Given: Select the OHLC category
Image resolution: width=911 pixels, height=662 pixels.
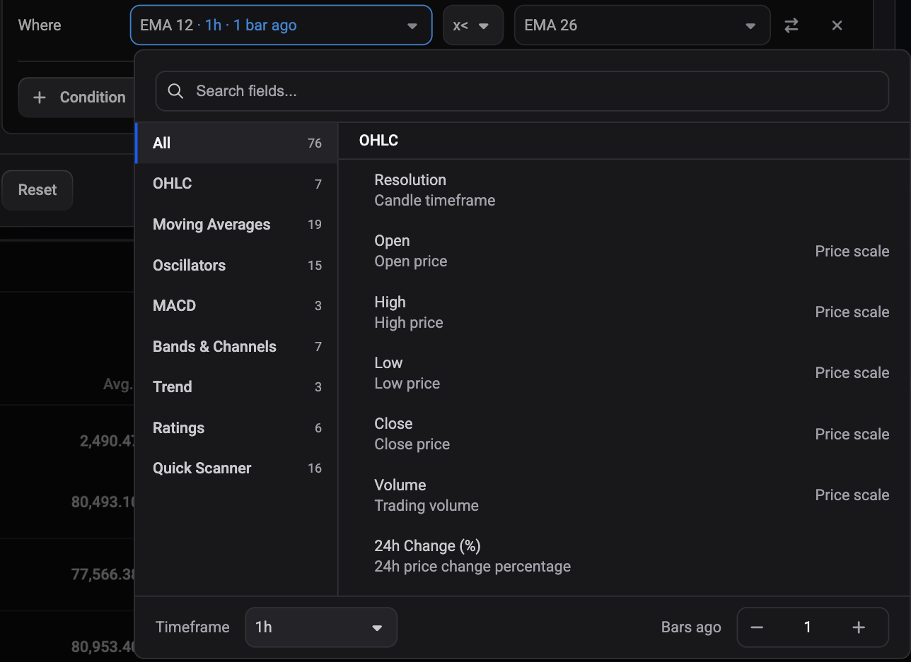Looking at the screenshot, I should [x=236, y=184].
